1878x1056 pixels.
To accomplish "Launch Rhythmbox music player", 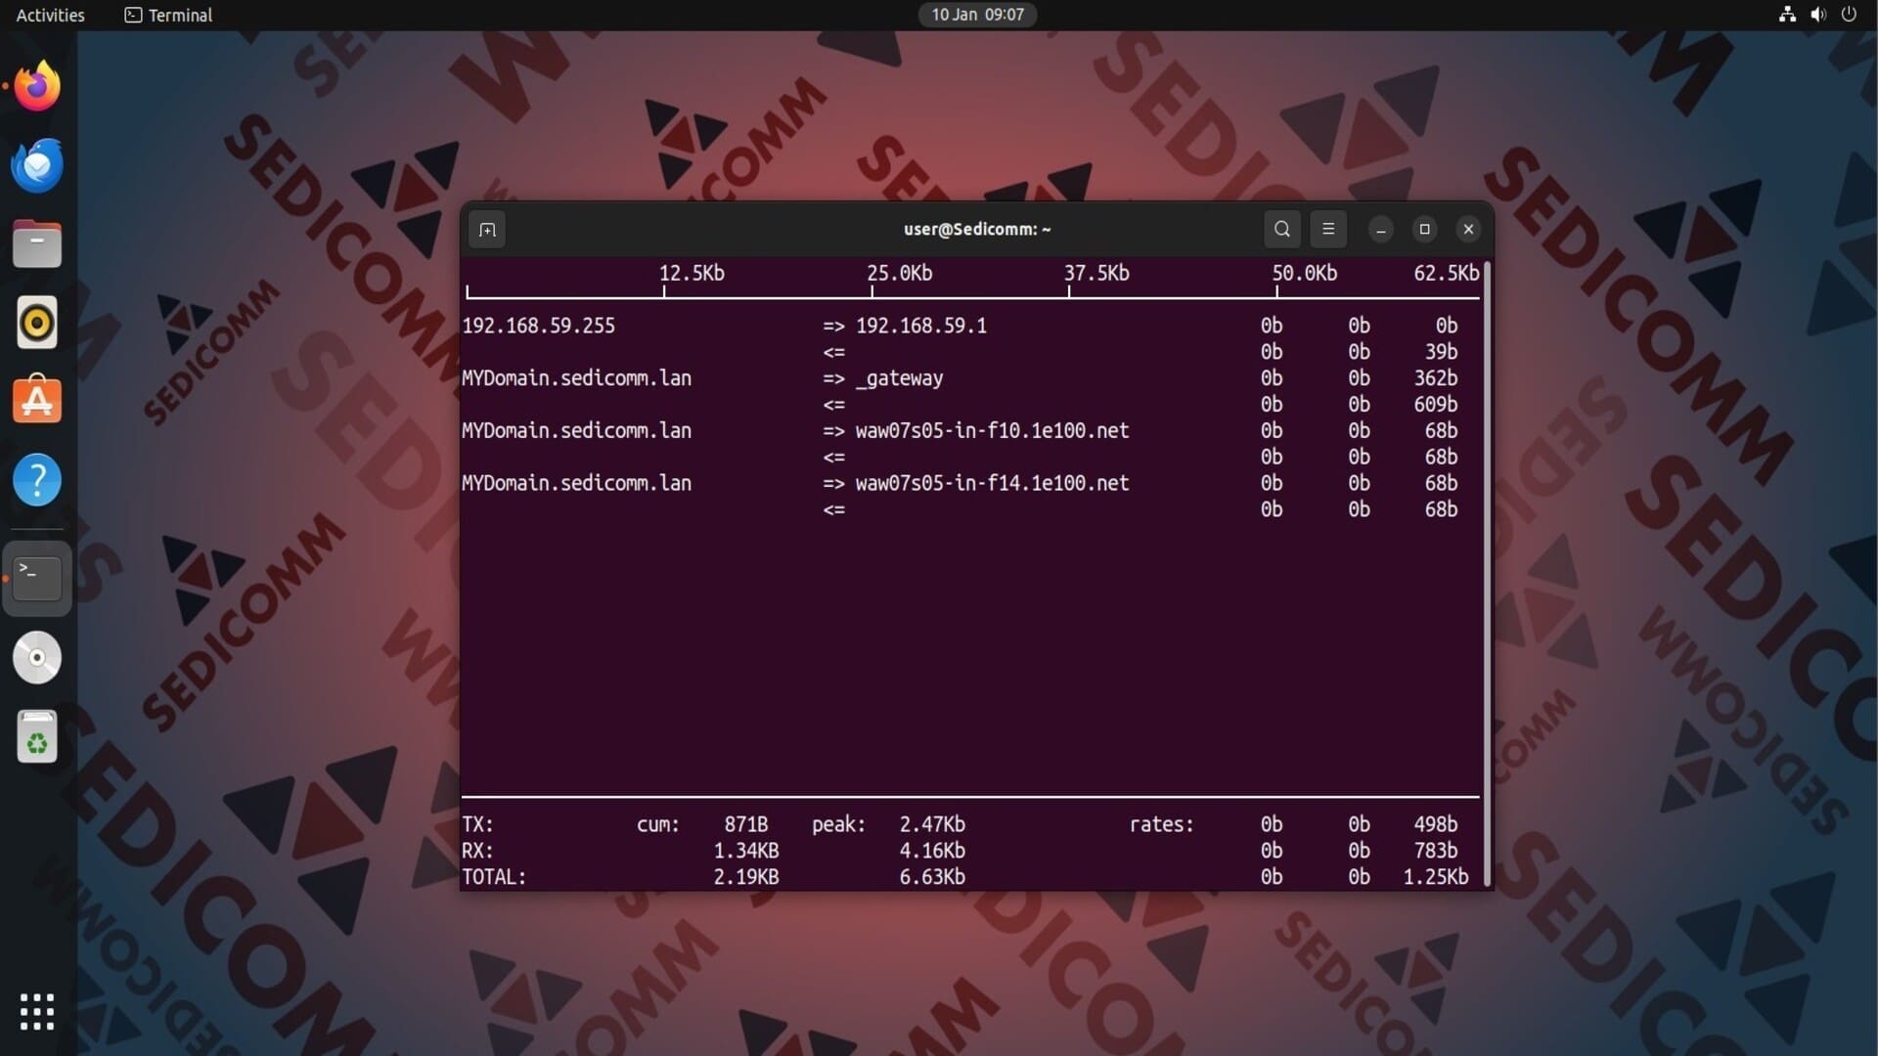I will (37, 322).
